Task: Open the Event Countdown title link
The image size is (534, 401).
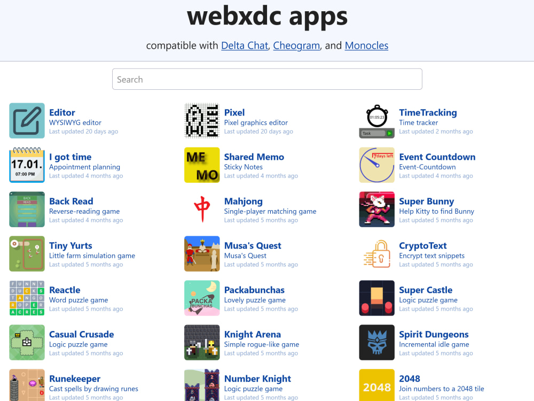Action: (437, 157)
